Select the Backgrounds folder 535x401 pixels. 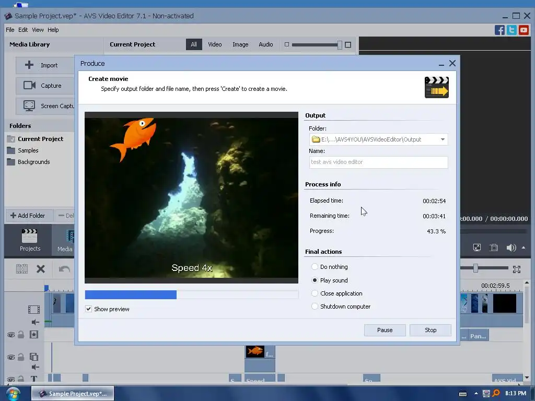[33, 162]
